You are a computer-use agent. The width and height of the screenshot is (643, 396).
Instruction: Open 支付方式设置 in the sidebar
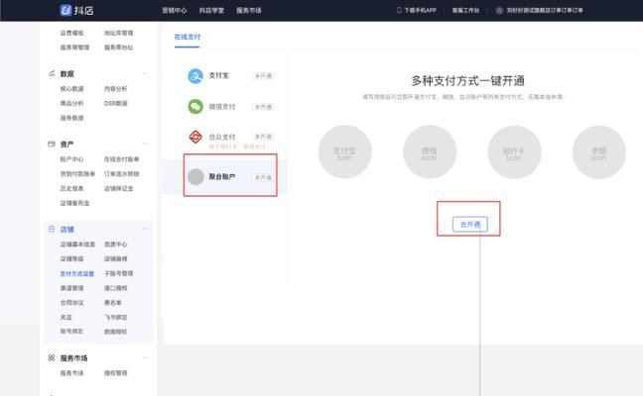tap(77, 273)
